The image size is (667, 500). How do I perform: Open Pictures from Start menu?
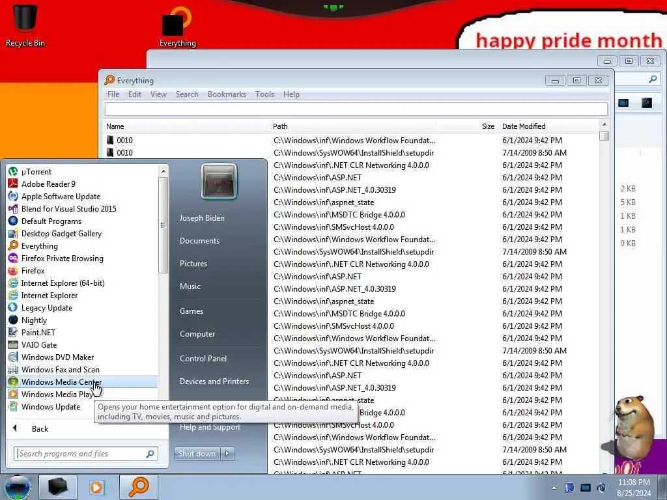(x=193, y=264)
